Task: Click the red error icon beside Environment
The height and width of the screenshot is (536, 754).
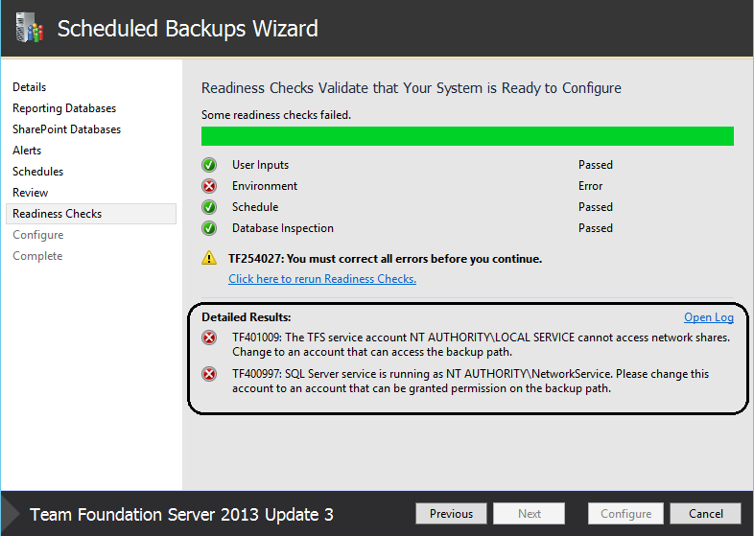Action: [209, 186]
